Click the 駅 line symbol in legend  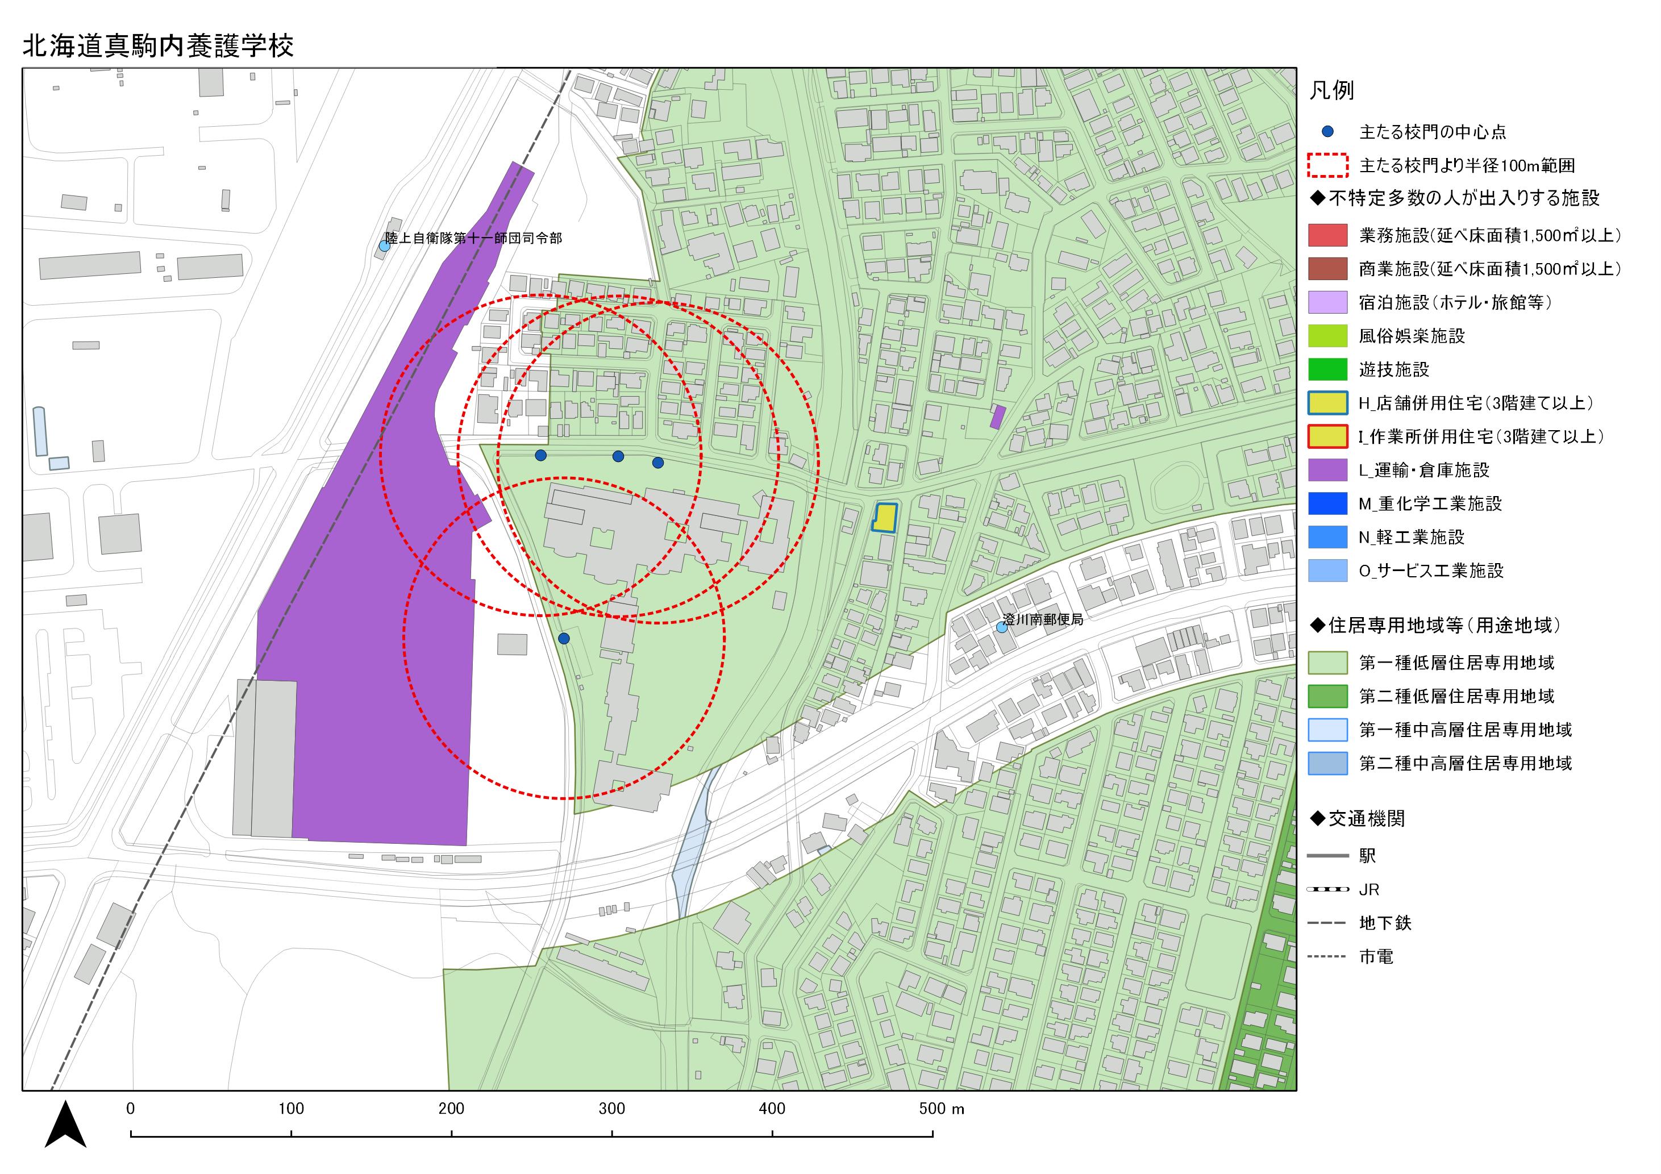point(1327,856)
